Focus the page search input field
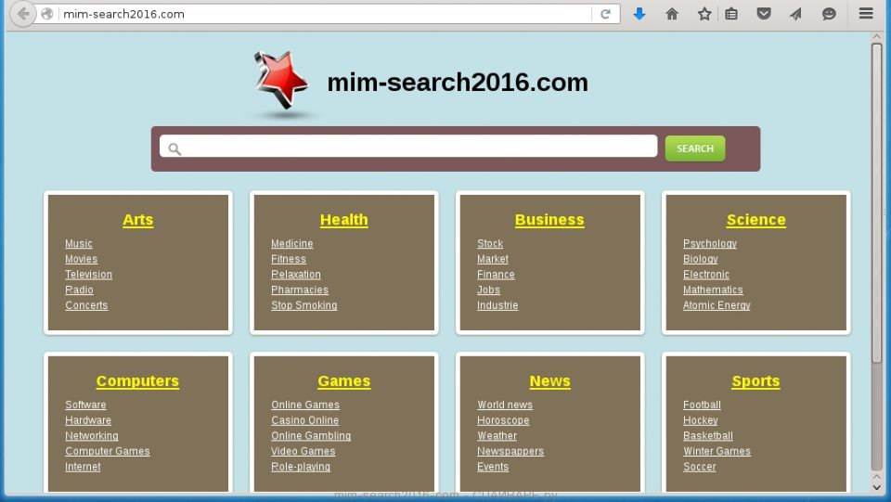Image resolution: width=891 pixels, height=502 pixels. 408,148
